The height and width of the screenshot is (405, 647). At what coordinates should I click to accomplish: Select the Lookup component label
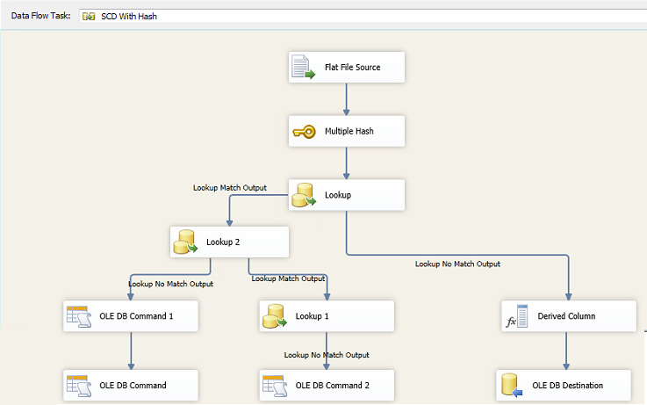pyautogui.click(x=338, y=195)
